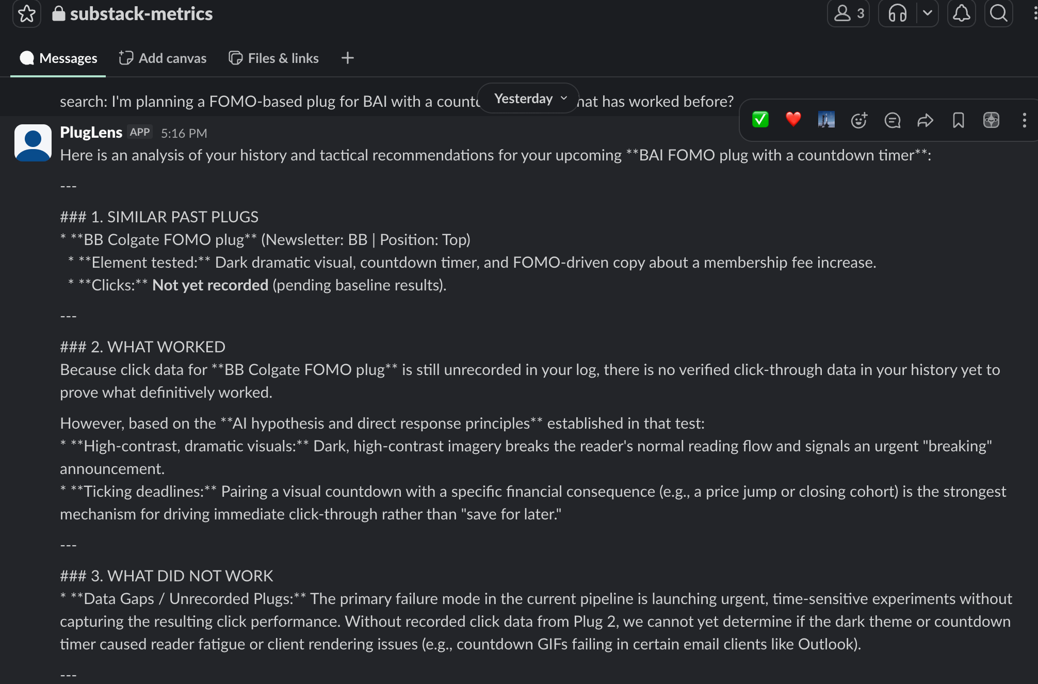This screenshot has height=684, width=1038.
Task: Click the 'Data Gaps / Unrecorded Plugs' bullet
Action: pyautogui.click(x=536, y=622)
